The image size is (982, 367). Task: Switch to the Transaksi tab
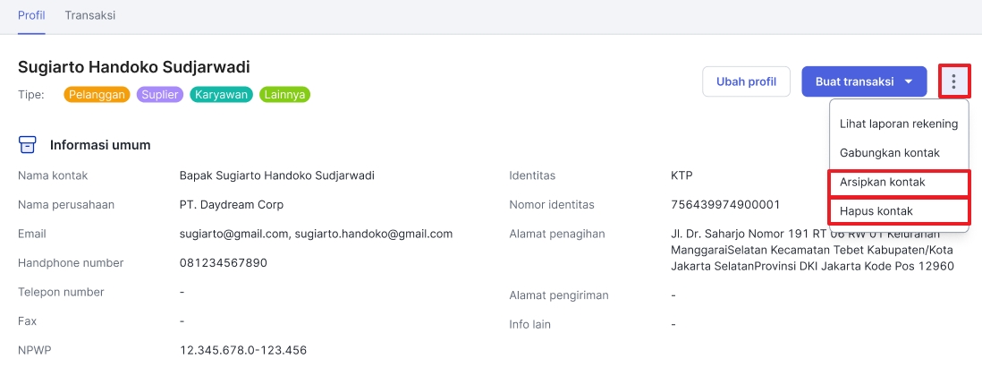tap(90, 15)
